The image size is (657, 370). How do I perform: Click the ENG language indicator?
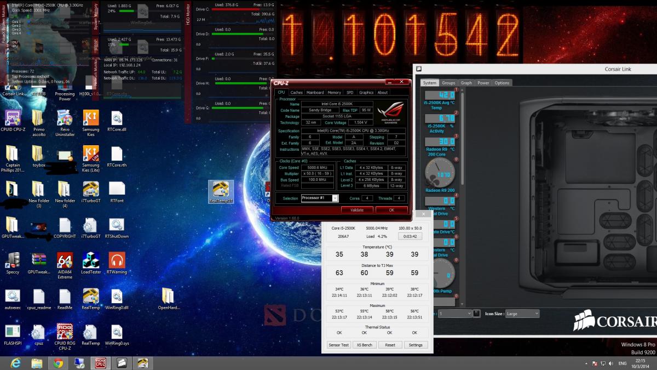click(623, 363)
